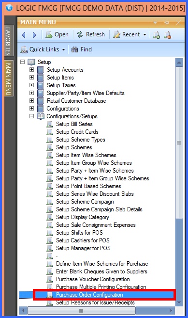Screen dimensions: 188x318
Task: Click the horizontal scrollbar thumb
Action: pos(81,310)
